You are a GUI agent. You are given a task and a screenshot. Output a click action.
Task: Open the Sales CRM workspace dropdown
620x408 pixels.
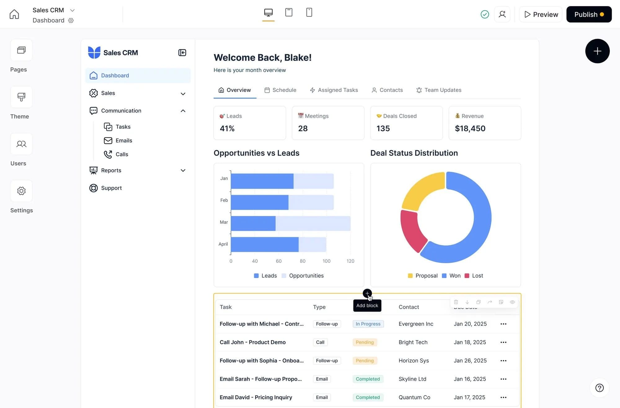[73, 10]
